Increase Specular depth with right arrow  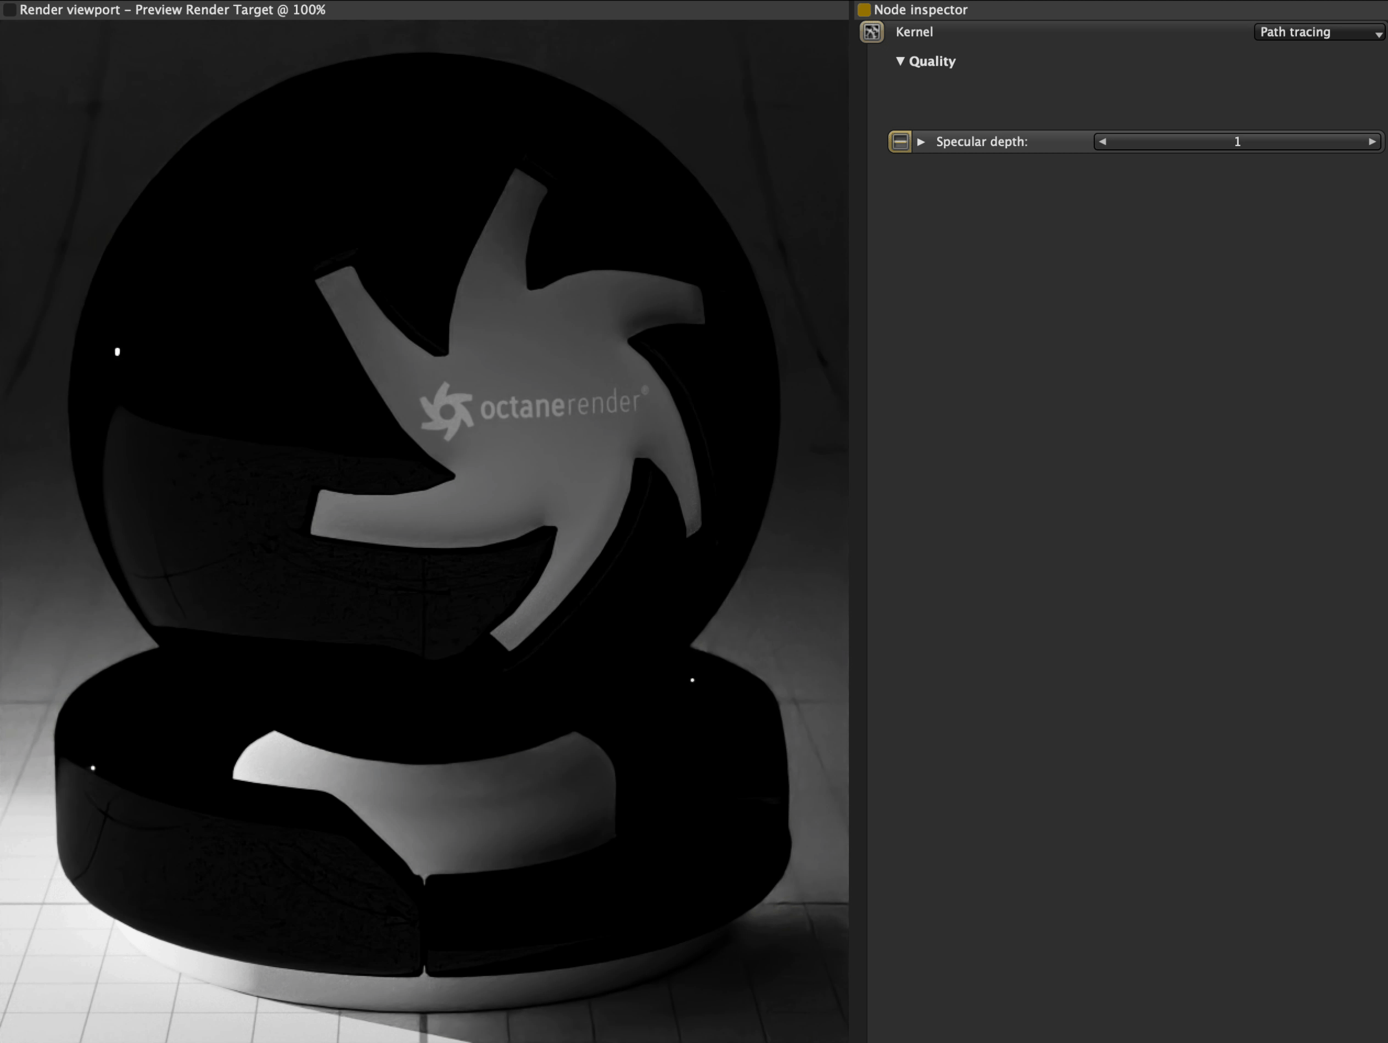[x=1372, y=141]
